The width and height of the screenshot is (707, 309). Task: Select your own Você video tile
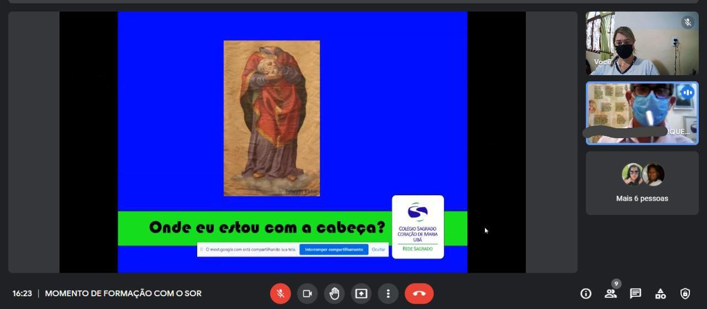642,43
